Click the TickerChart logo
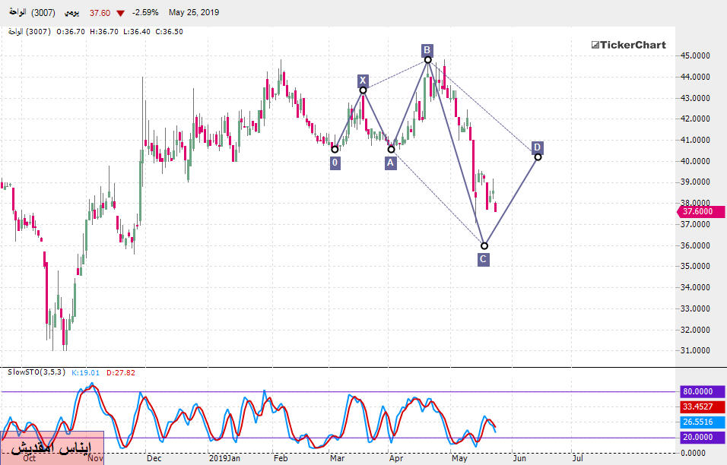 tap(628, 45)
